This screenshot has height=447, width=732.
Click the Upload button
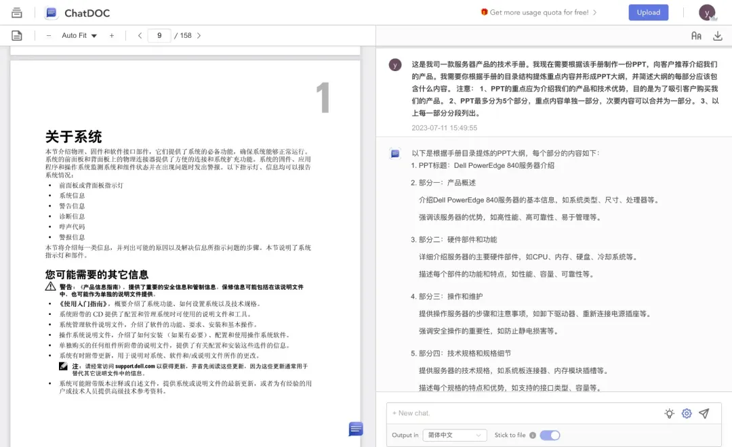point(648,12)
